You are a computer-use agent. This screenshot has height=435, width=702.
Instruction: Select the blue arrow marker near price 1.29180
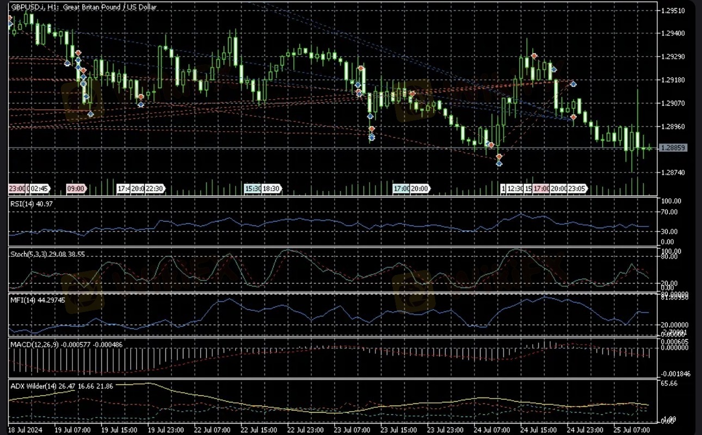[573, 84]
